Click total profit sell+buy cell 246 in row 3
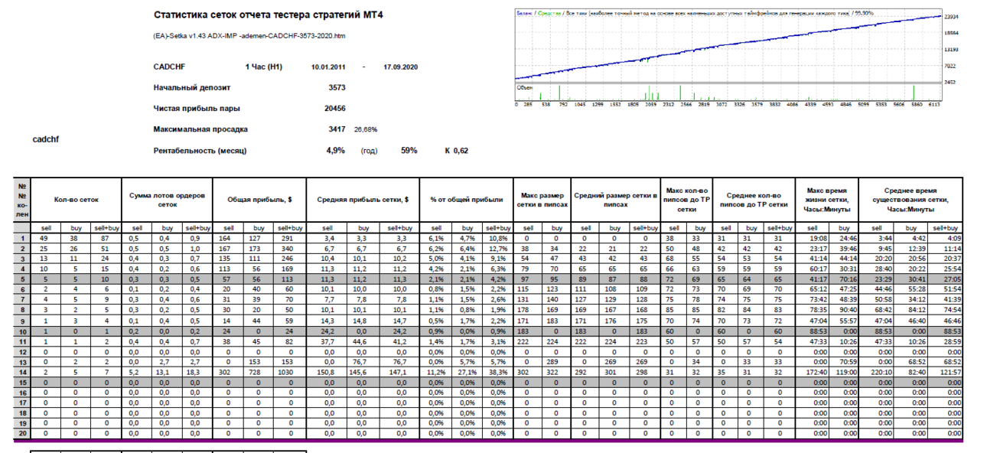 coord(289,259)
